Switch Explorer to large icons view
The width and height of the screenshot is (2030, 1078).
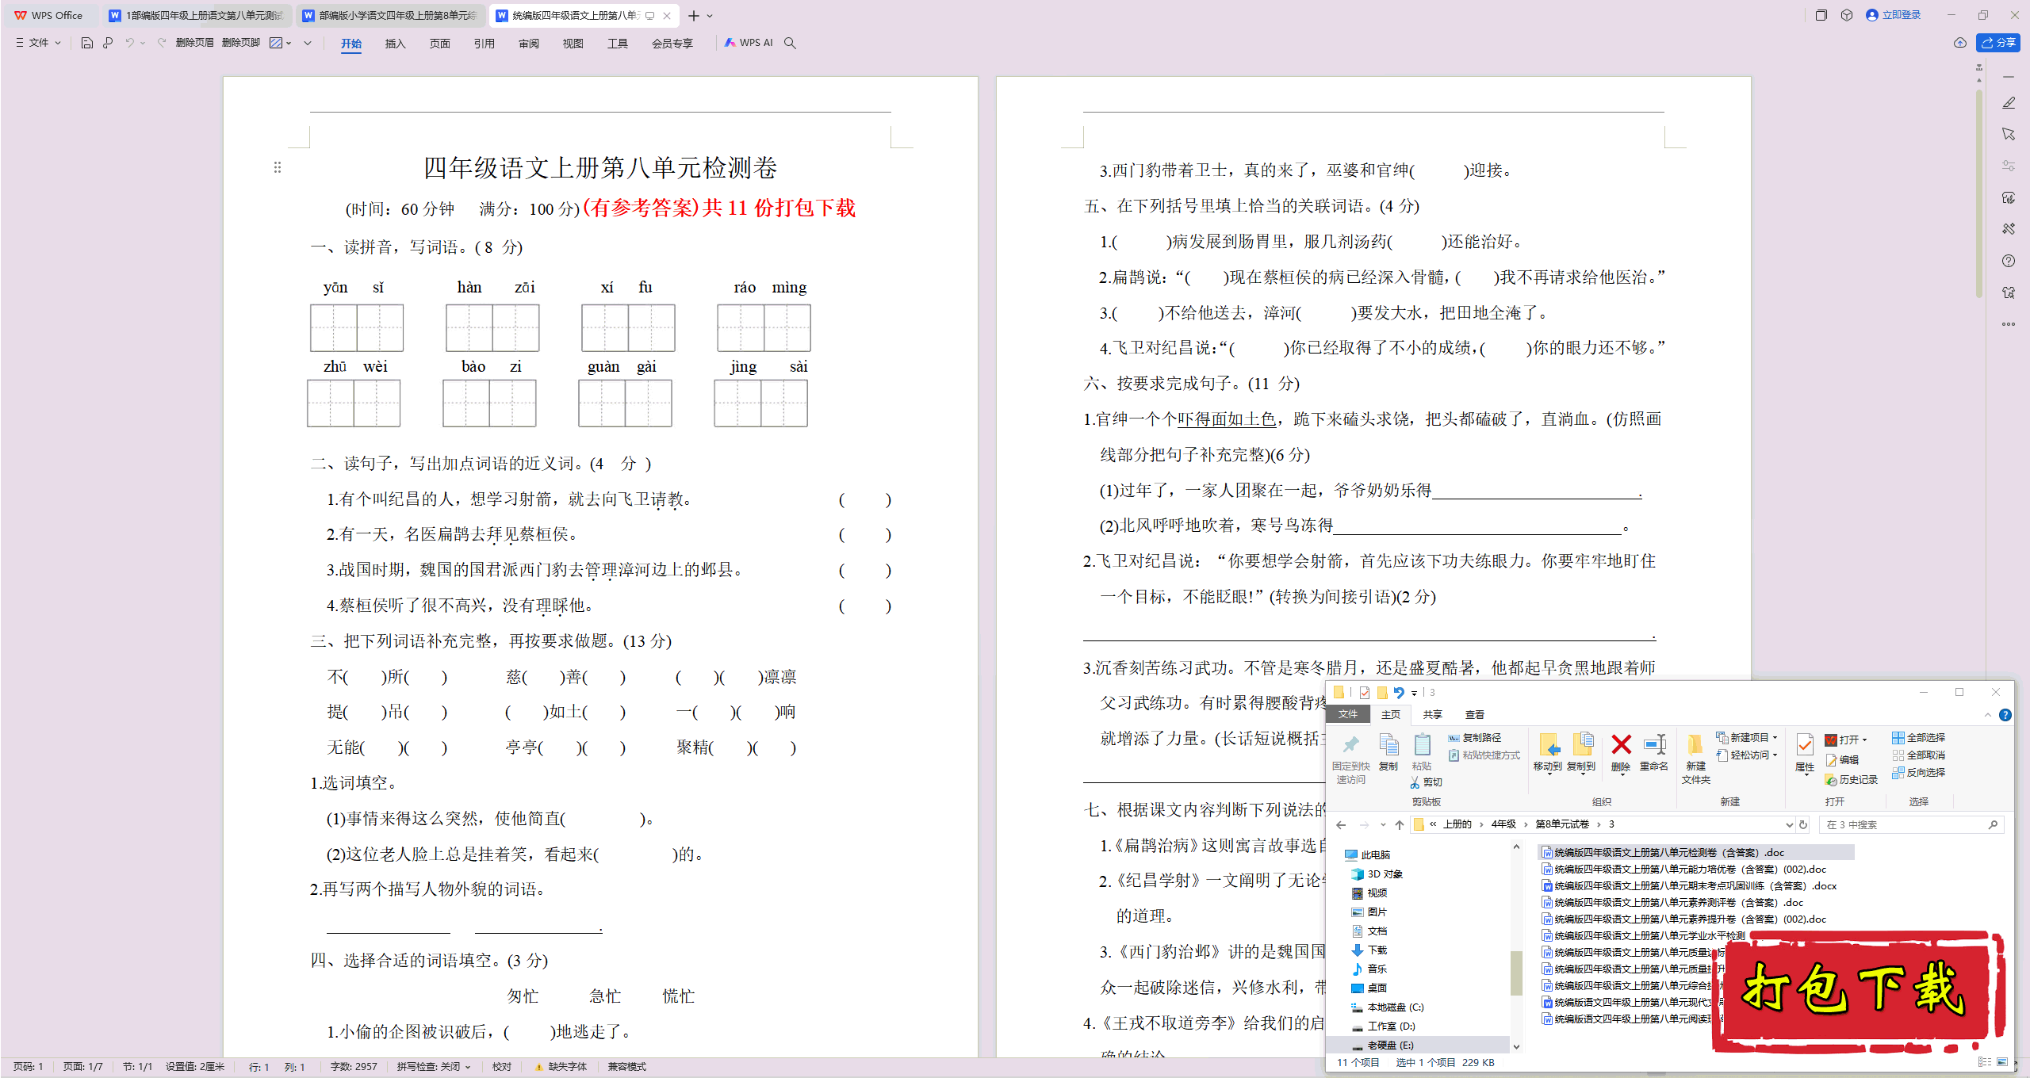point(2002,1062)
